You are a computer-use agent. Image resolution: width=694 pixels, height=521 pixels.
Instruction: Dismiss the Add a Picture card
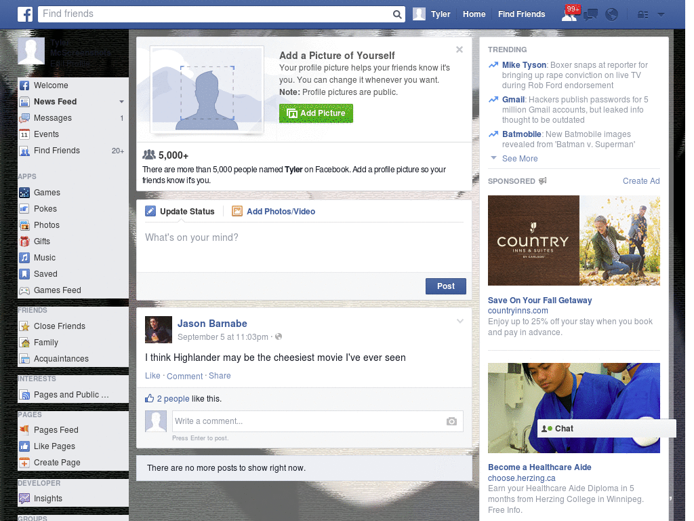[x=460, y=50]
